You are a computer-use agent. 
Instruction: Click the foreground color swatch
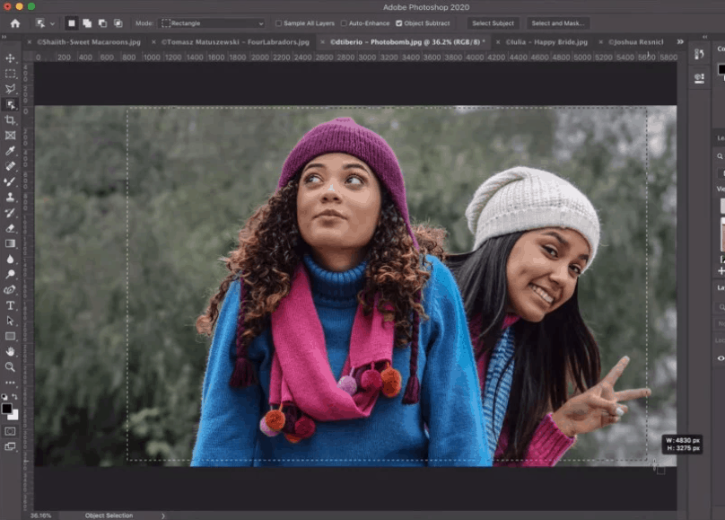[7, 409]
